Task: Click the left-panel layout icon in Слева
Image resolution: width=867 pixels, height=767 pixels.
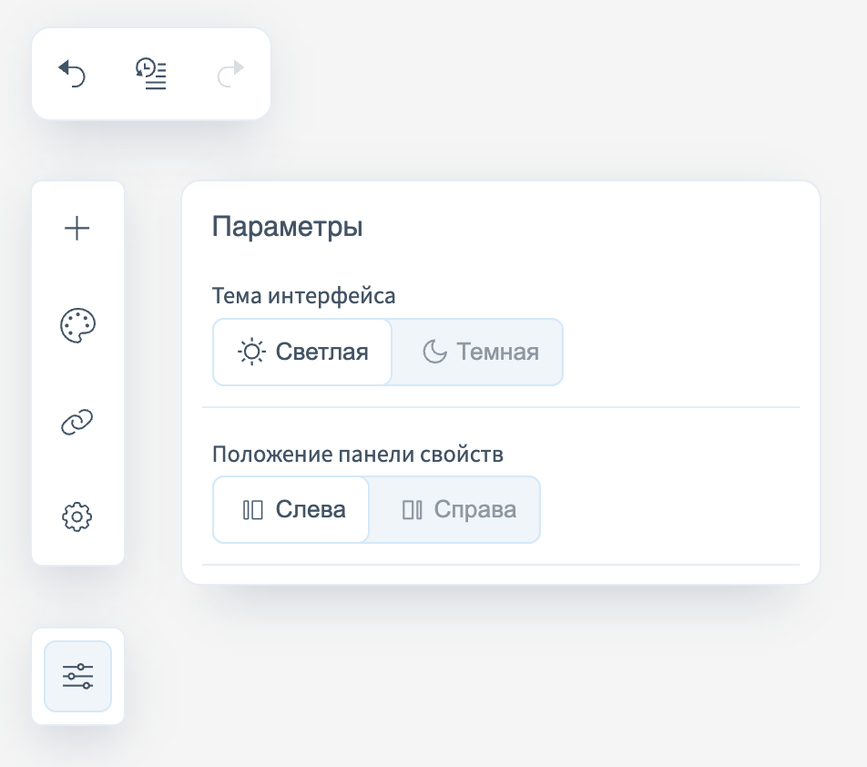Action: click(253, 509)
